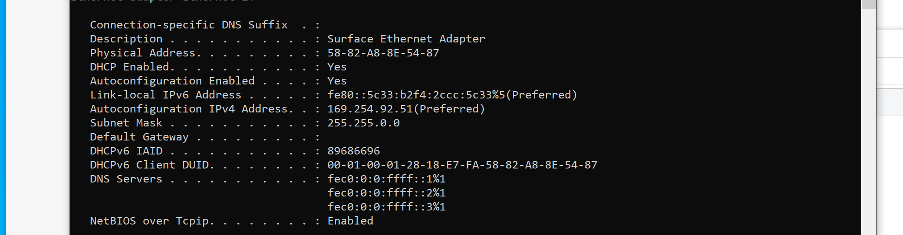Click the Subnet Mask label text
Viewport: 903px width, 235px height.
[x=126, y=123]
